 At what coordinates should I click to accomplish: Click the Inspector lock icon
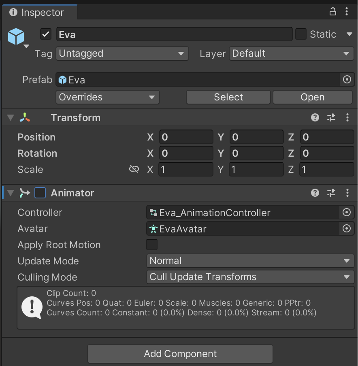click(x=333, y=12)
